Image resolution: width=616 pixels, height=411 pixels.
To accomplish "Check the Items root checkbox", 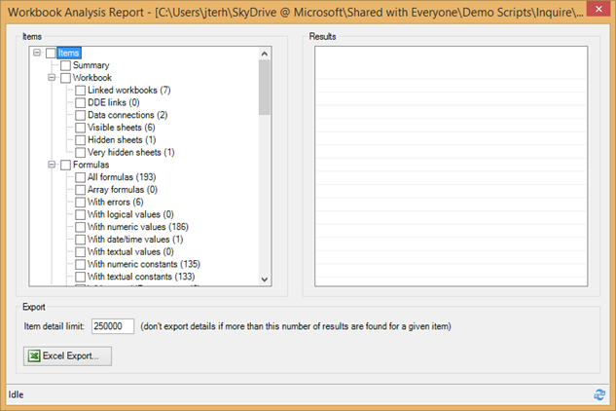I will pyautogui.click(x=51, y=53).
